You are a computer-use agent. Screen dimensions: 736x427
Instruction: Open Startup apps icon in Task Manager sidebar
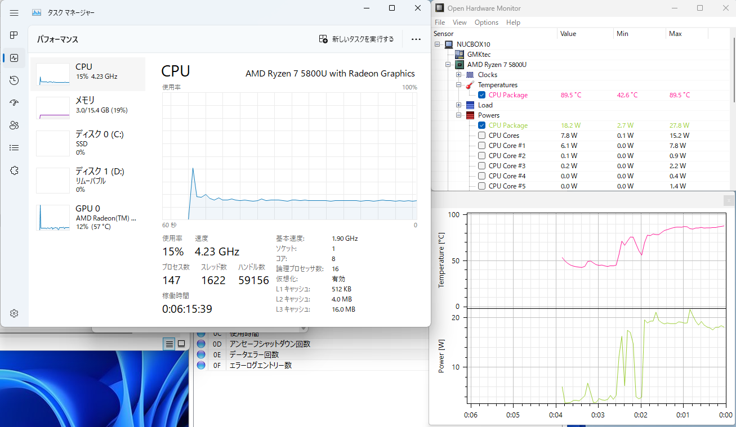point(14,103)
